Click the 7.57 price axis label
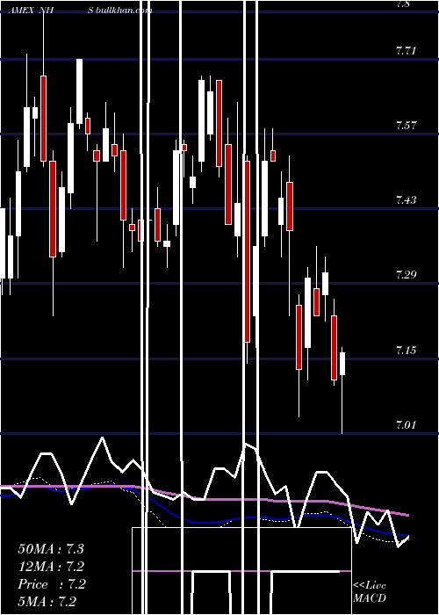This screenshot has width=439, height=615. point(406,126)
